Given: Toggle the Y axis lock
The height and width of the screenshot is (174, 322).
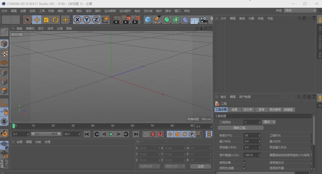Looking at the screenshot, I should [x=87, y=20].
